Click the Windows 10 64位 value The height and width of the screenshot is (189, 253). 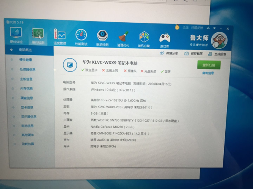point(113,90)
